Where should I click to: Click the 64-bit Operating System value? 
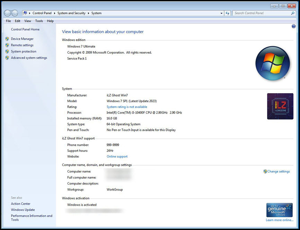coord(123,124)
